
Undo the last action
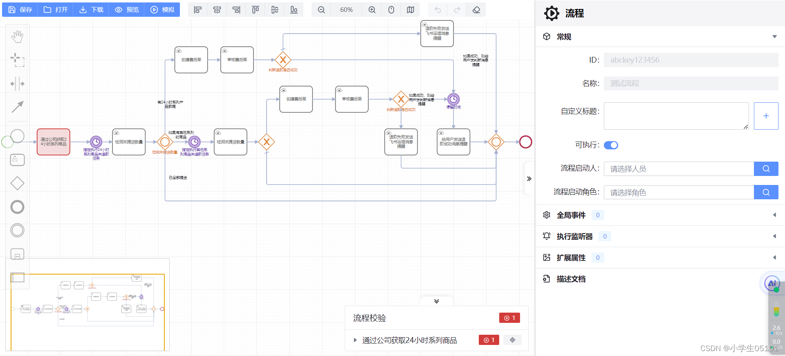click(438, 10)
